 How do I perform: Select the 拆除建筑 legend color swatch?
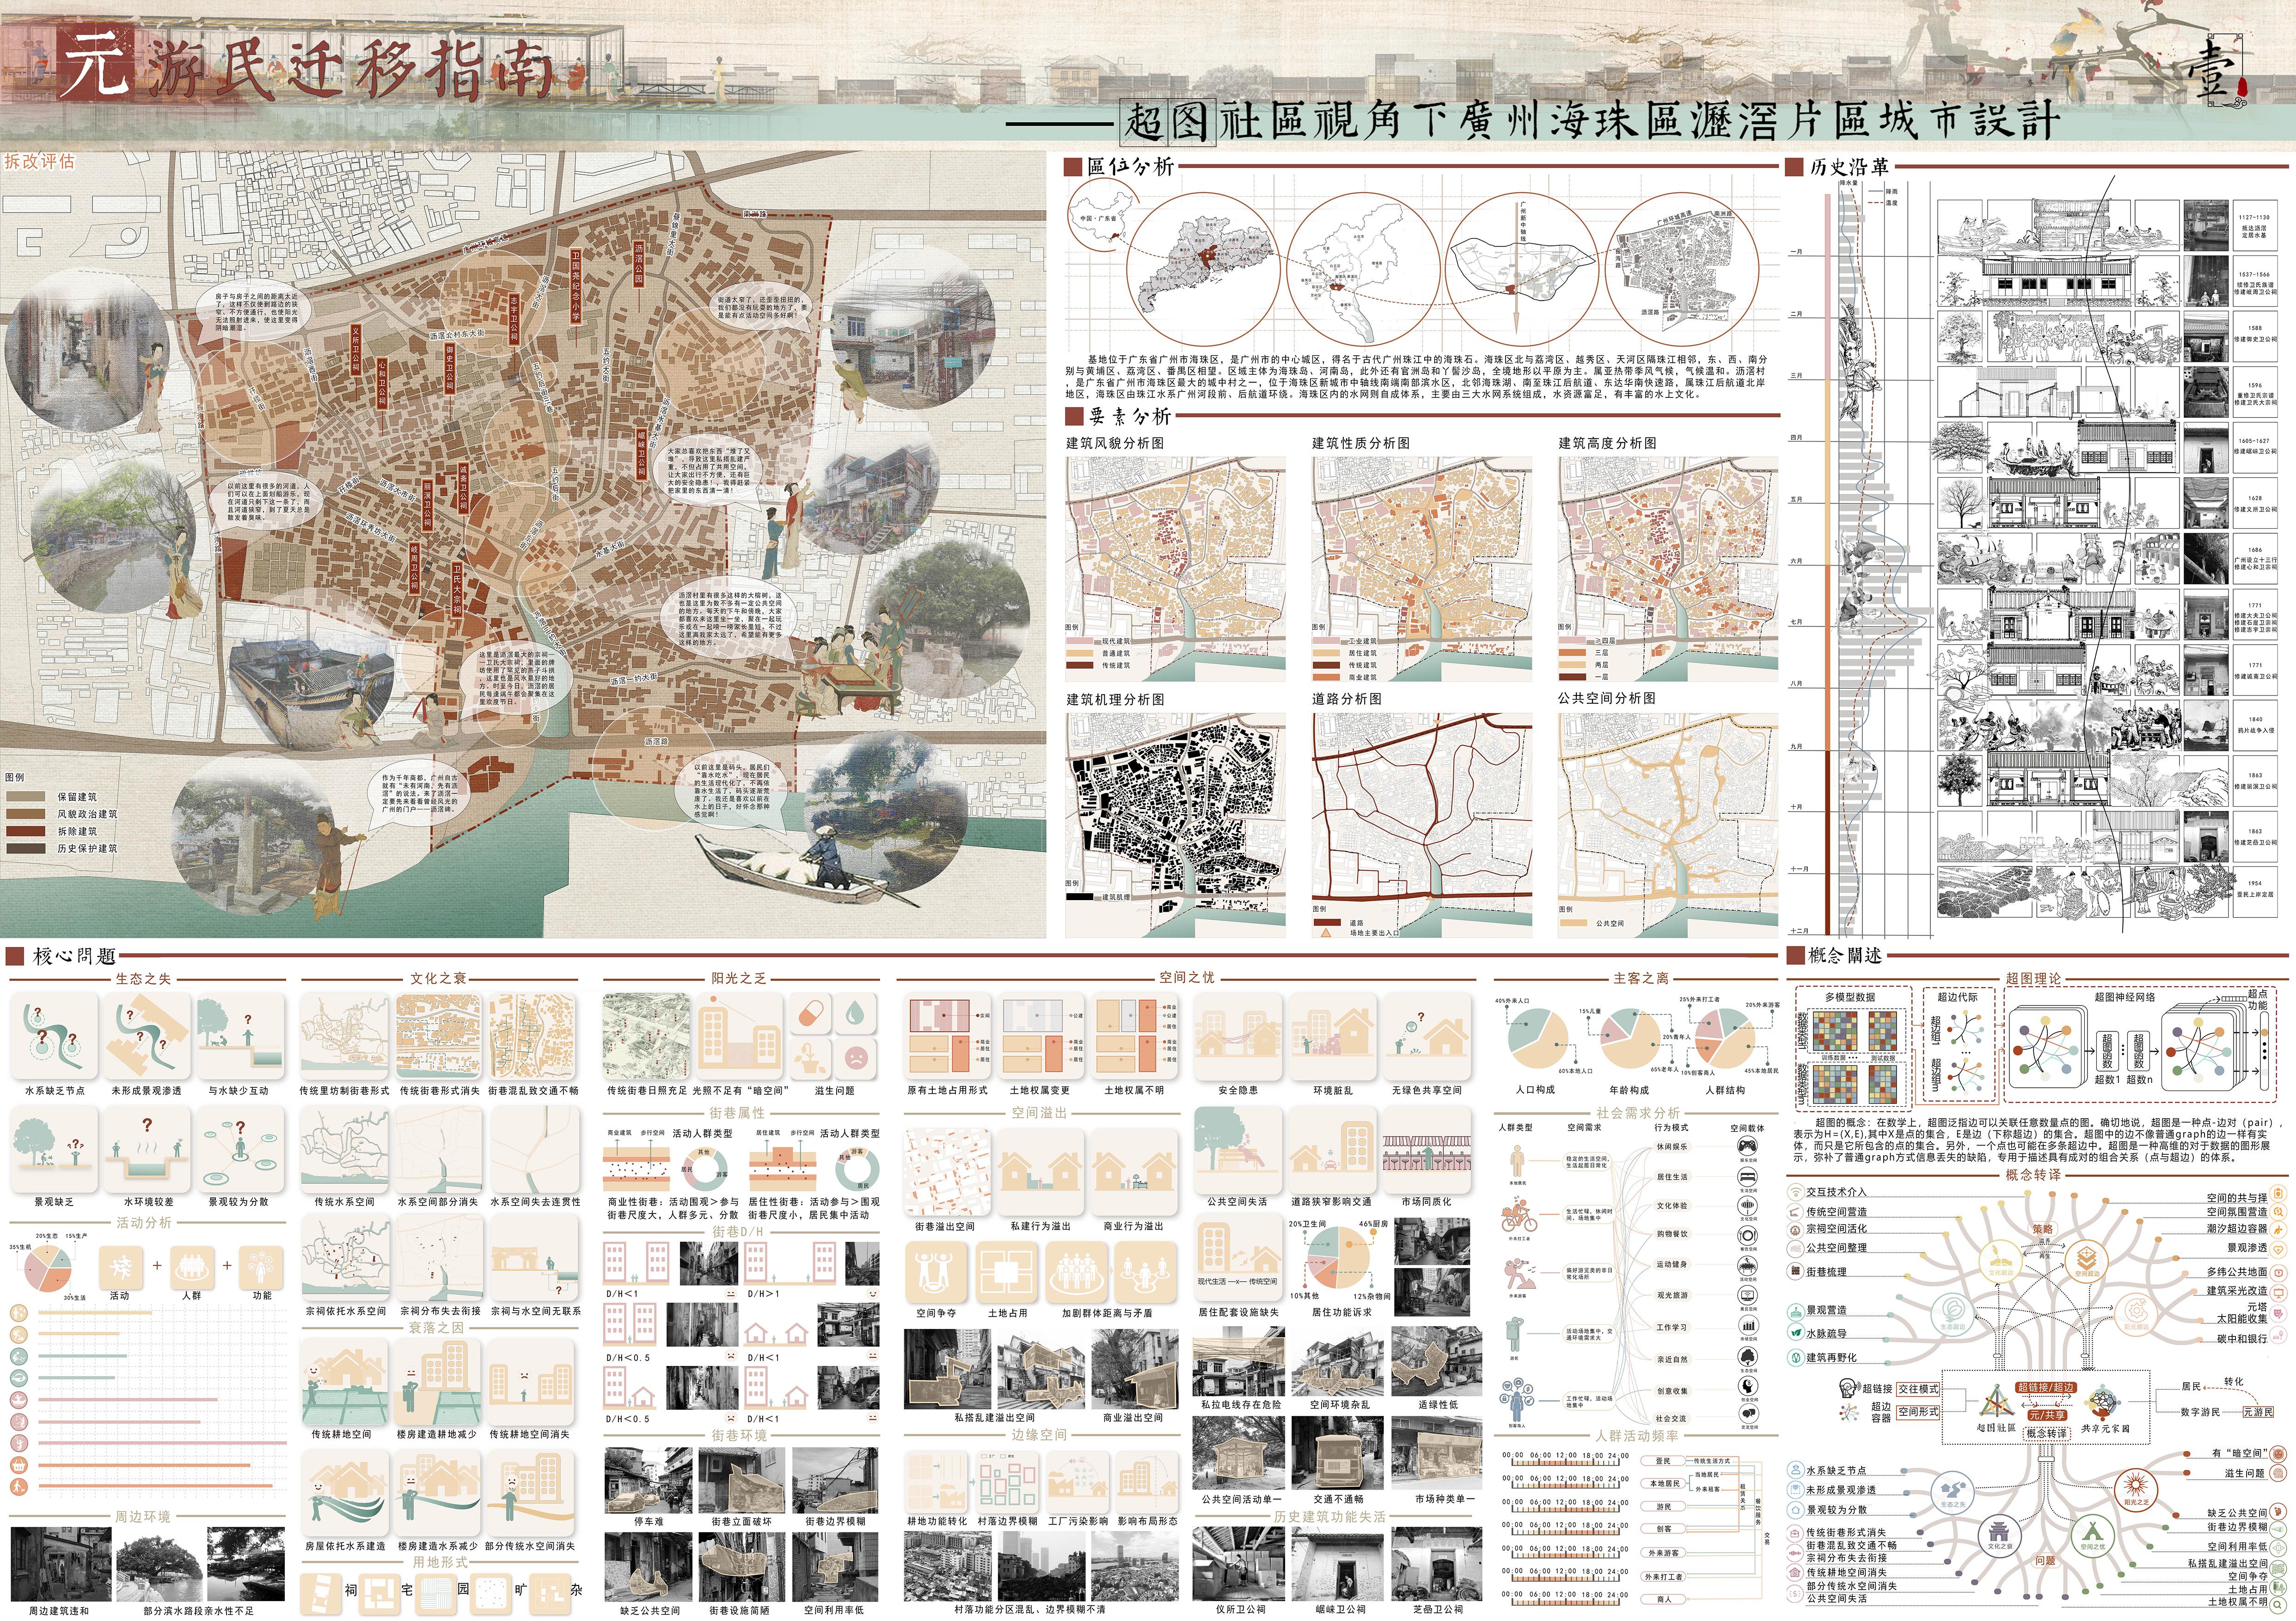point(25,830)
